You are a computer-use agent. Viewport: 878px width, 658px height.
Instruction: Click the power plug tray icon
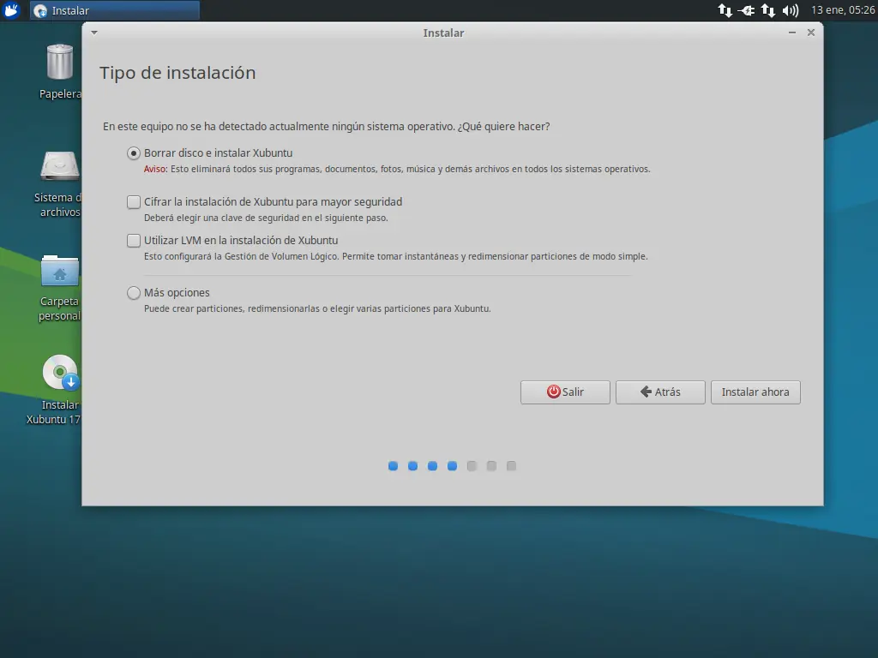(x=746, y=10)
